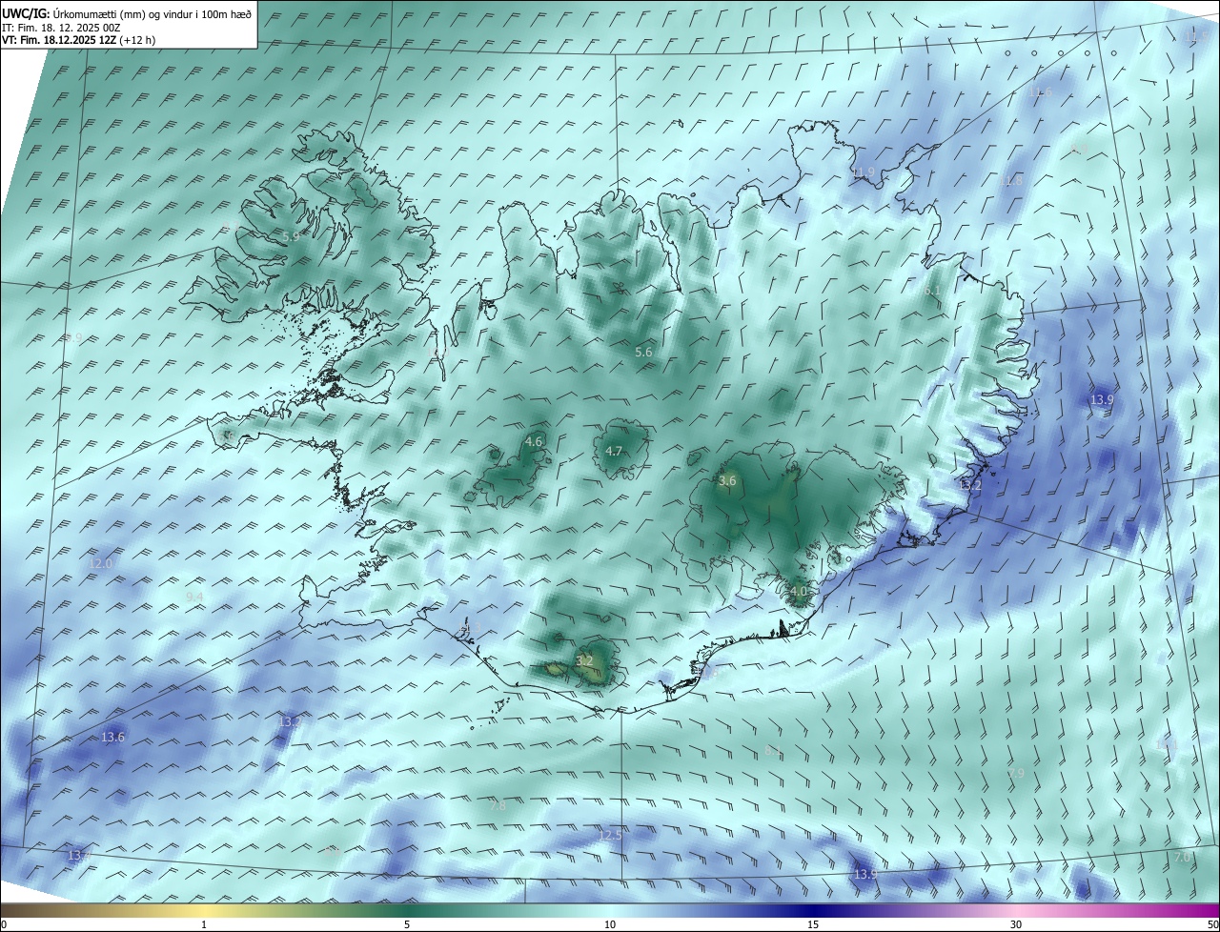
Task: Click the 15 tick on the color scale
Action: pos(813,924)
